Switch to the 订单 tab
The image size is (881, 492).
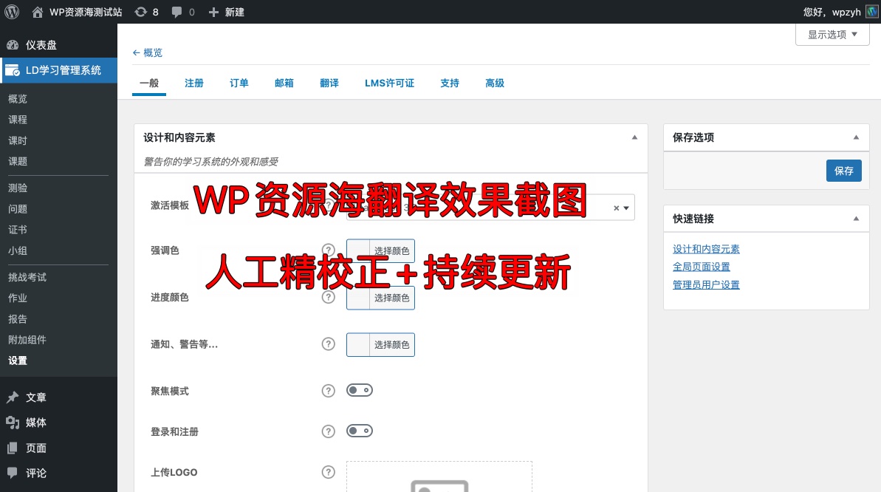pyautogui.click(x=239, y=83)
